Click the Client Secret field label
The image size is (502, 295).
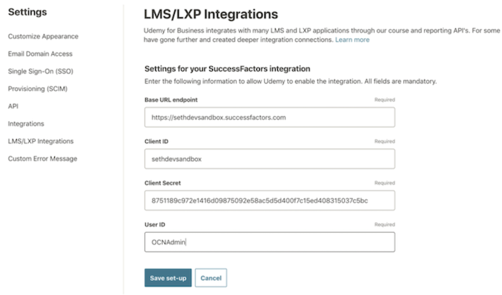click(x=163, y=183)
